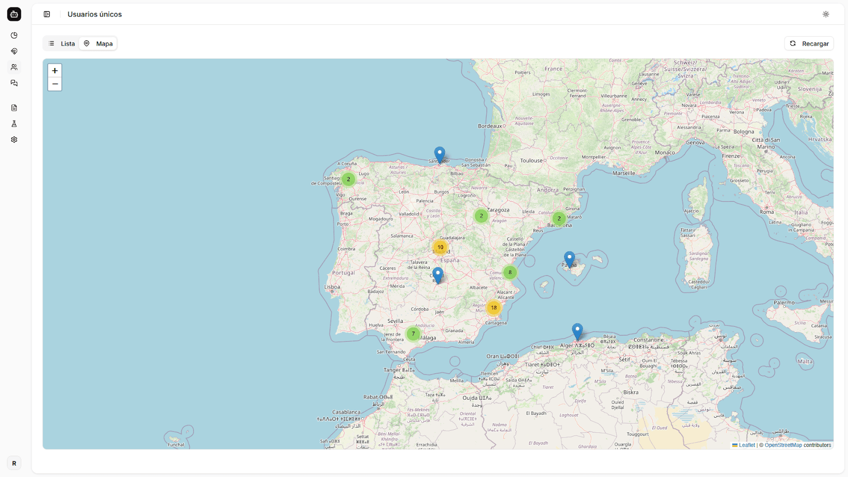This screenshot has width=848, height=477.
Task: Select the blue marker near Alger
Action: click(578, 330)
